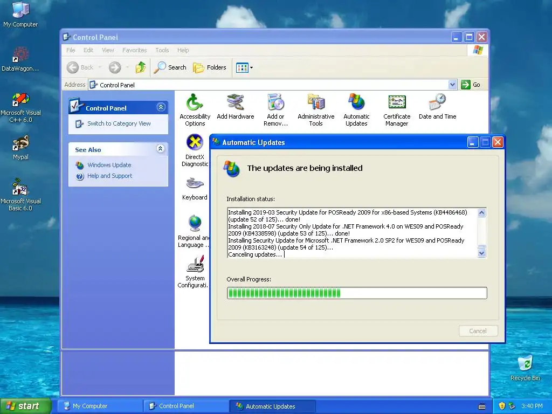This screenshot has width=552, height=414.
Task: Click Cancel in Automatic Updates dialog
Action: click(478, 331)
